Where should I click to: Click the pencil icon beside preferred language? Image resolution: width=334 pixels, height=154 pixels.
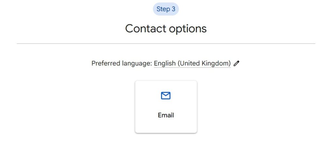tap(236, 63)
